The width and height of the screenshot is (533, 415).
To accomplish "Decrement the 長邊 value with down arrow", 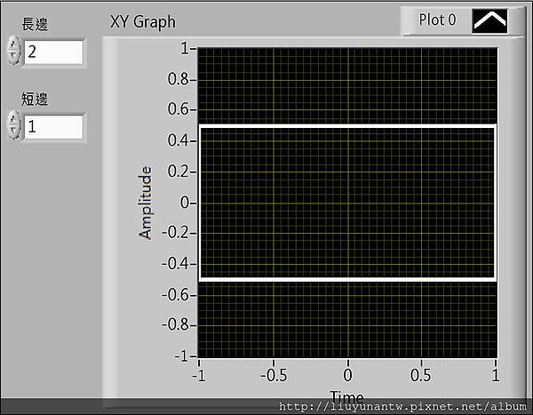I will pyautogui.click(x=13, y=57).
